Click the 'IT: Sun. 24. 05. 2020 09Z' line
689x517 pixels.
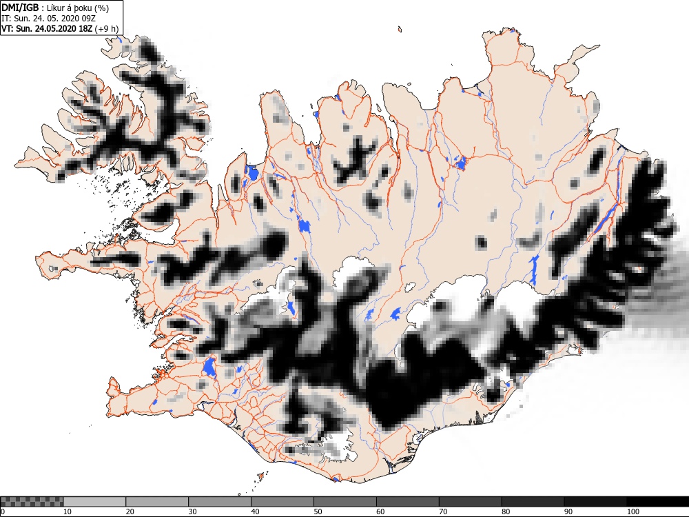[48, 19]
